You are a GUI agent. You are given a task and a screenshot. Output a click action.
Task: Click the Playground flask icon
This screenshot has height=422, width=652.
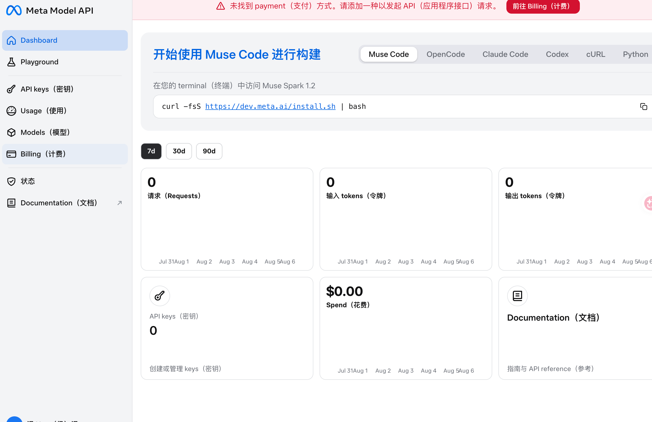11,62
